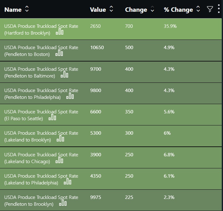Select the Lakeland to Brooklyn rate name
The height and width of the screenshot is (211, 223).
coord(41,136)
